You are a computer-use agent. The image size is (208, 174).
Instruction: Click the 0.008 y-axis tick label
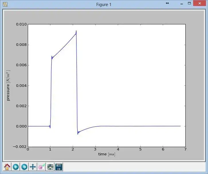[21, 45]
